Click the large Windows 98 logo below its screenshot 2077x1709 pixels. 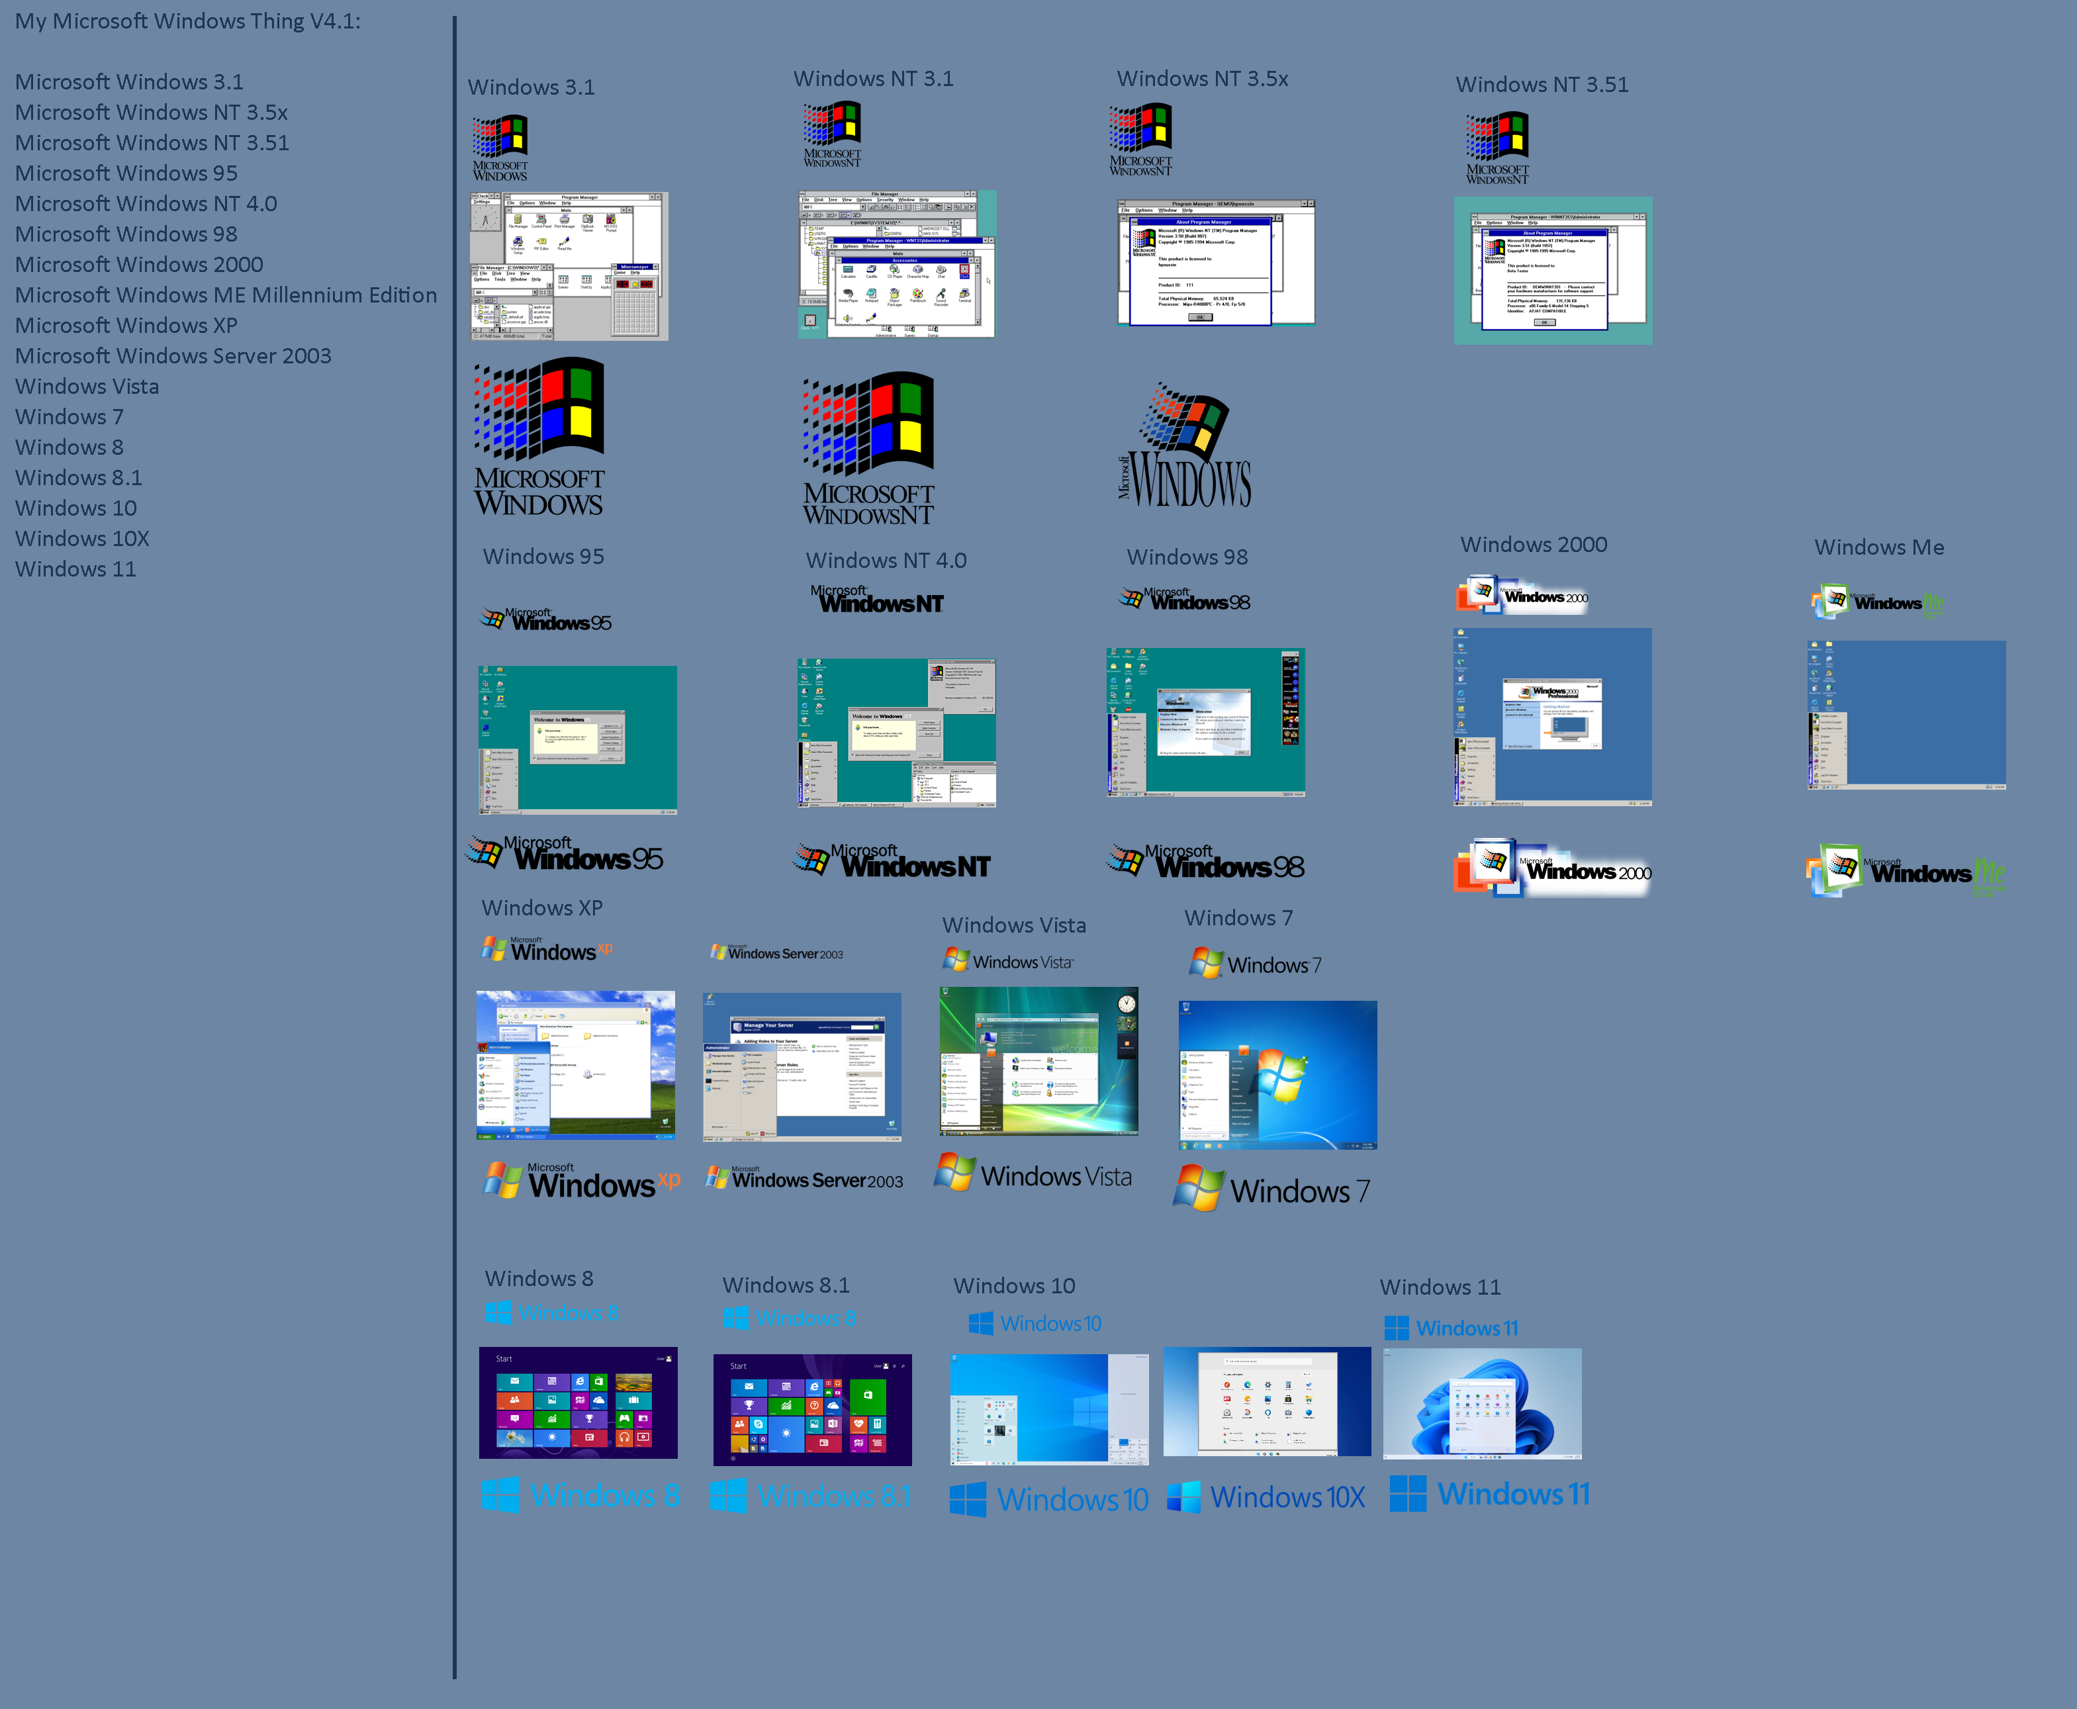click(1205, 861)
